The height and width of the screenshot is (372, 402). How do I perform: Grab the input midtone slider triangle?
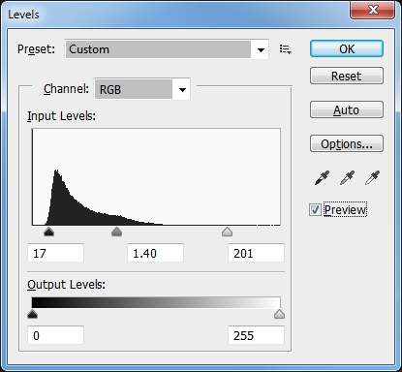pyautogui.click(x=116, y=232)
